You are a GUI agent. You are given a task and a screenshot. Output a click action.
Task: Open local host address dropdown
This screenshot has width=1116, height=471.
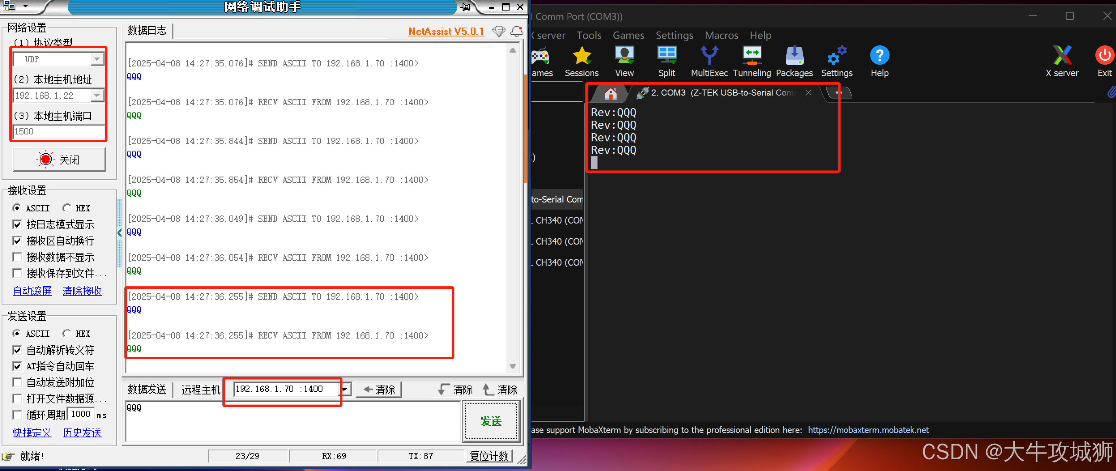(97, 95)
